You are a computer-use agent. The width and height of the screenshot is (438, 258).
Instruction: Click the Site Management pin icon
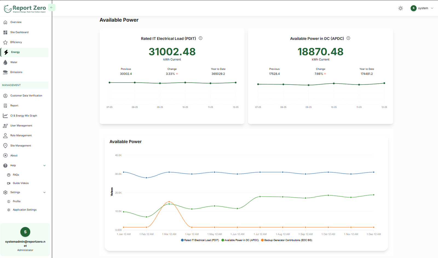pyautogui.click(x=5, y=146)
